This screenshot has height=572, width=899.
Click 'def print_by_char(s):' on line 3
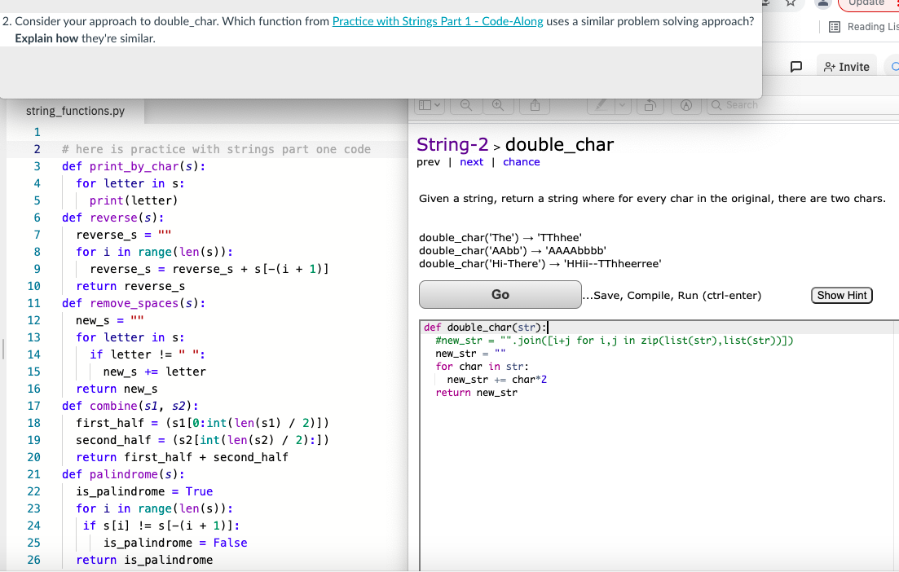(134, 166)
